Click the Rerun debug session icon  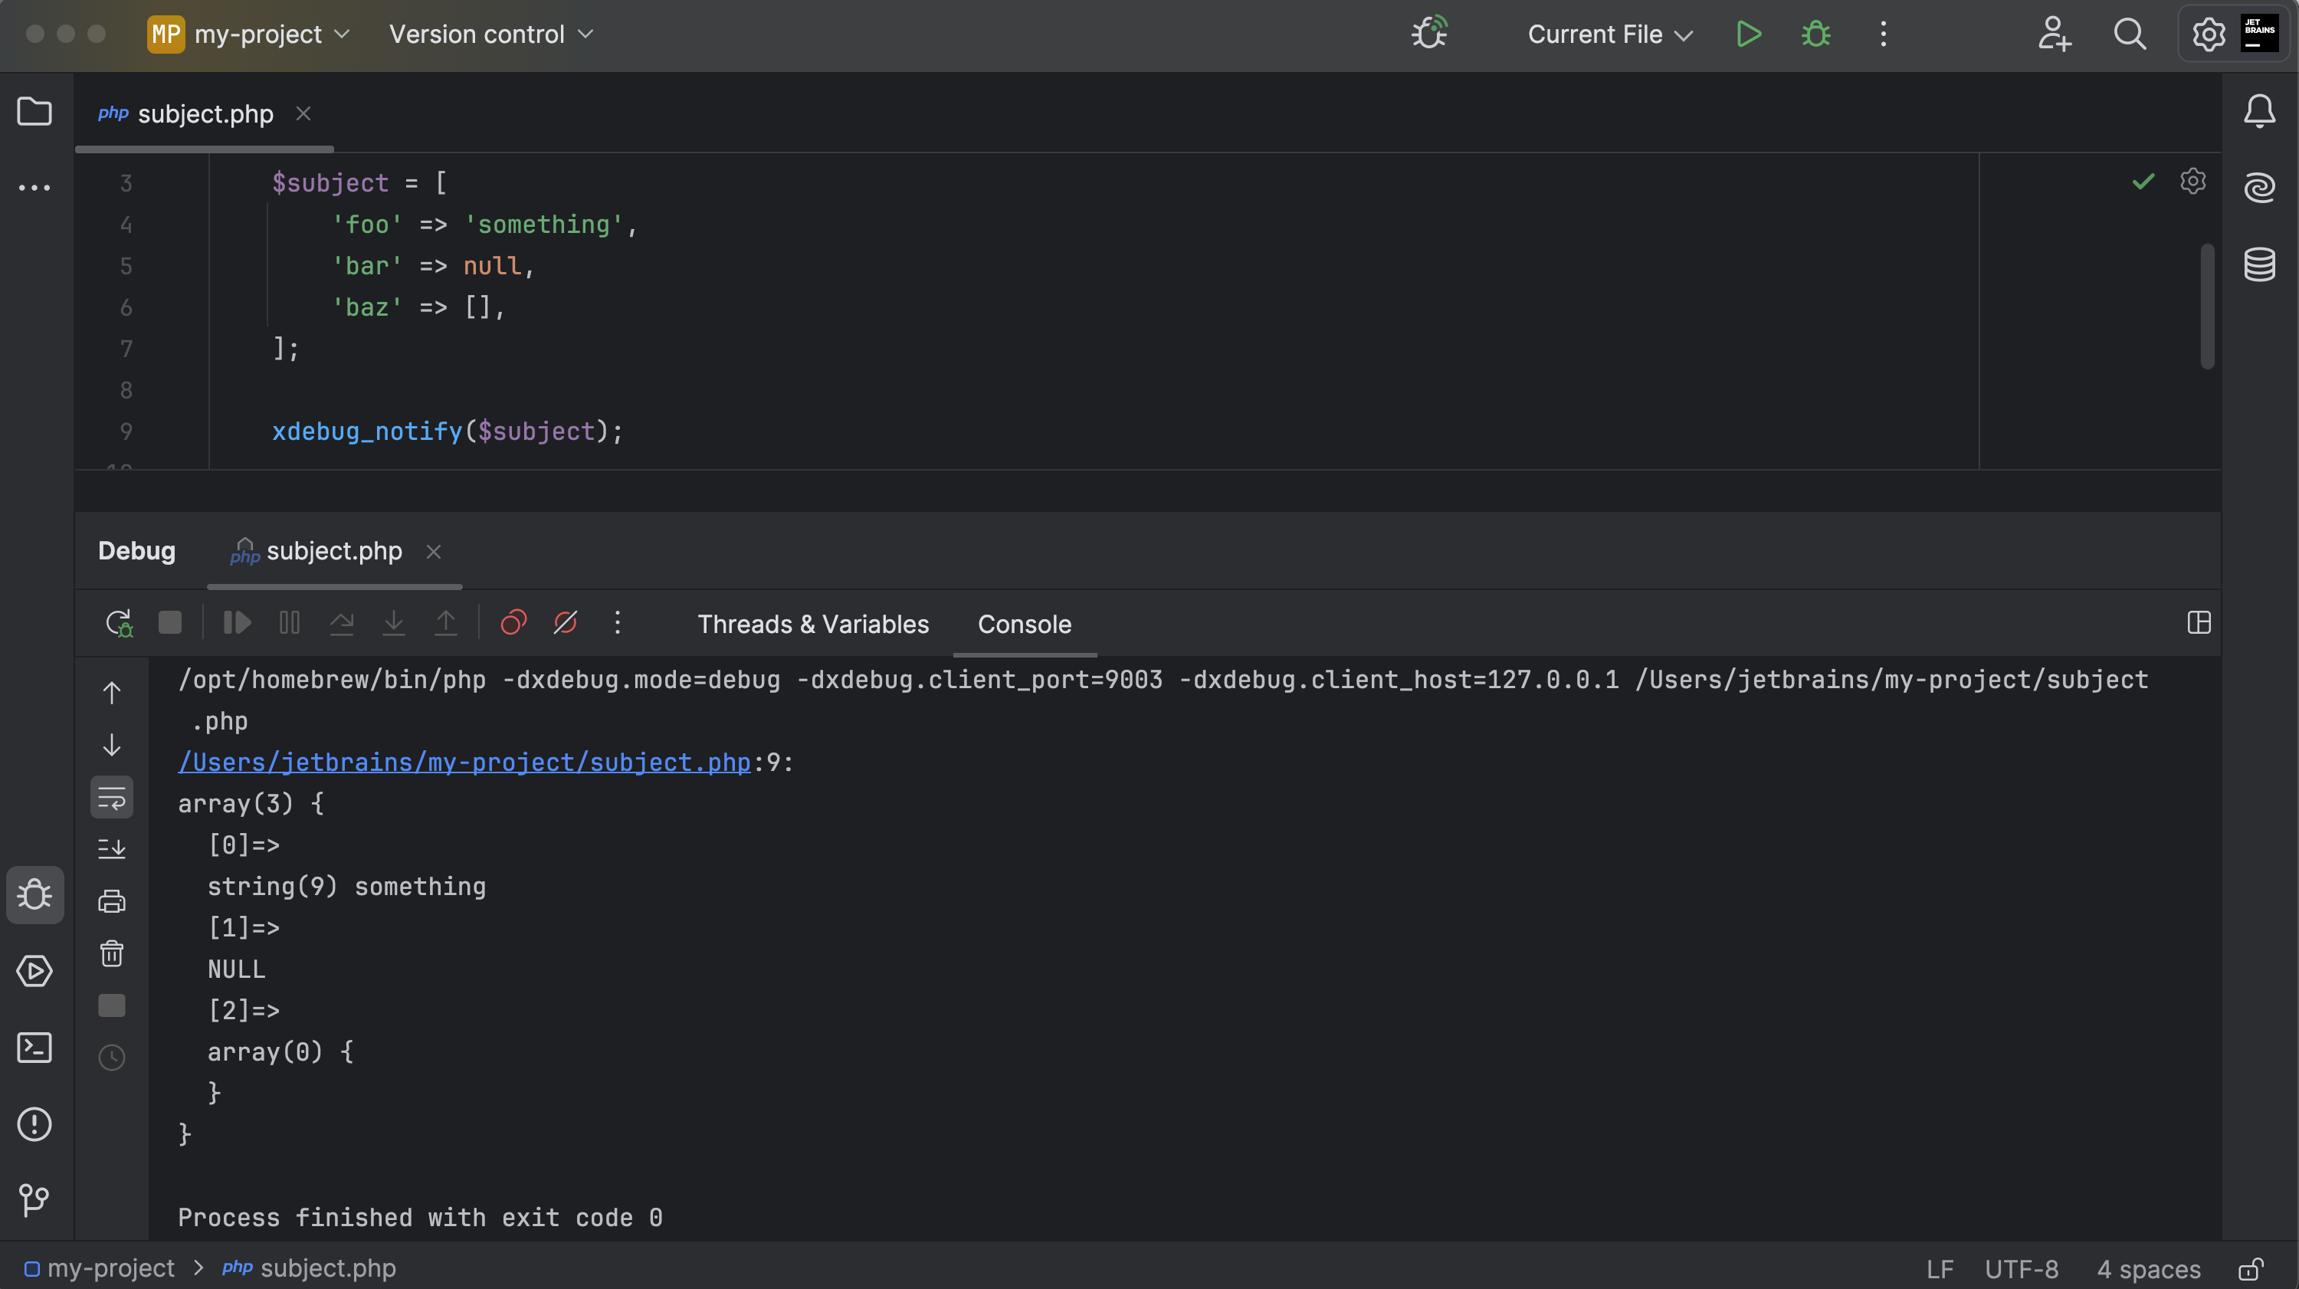point(119,622)
